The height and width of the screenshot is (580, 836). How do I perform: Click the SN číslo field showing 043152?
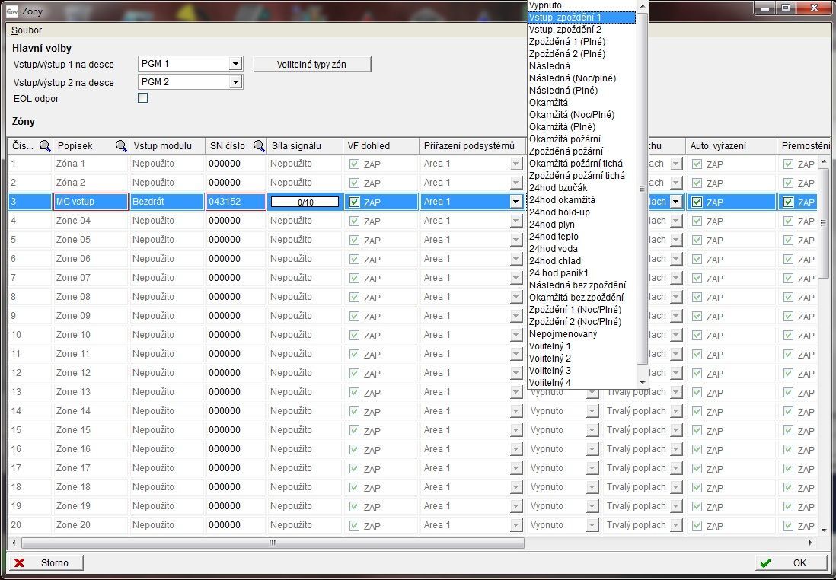235,202
